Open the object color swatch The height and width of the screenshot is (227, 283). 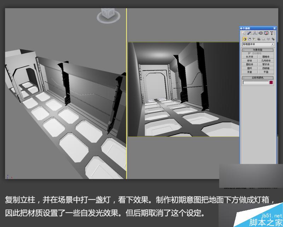pos(271,82)
